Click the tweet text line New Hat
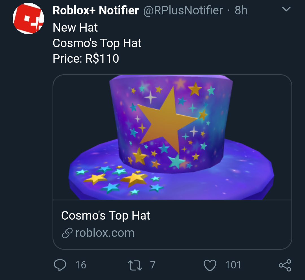 click(75, 28)
